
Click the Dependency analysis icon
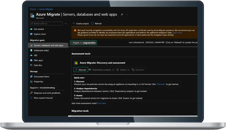point(90,70)
